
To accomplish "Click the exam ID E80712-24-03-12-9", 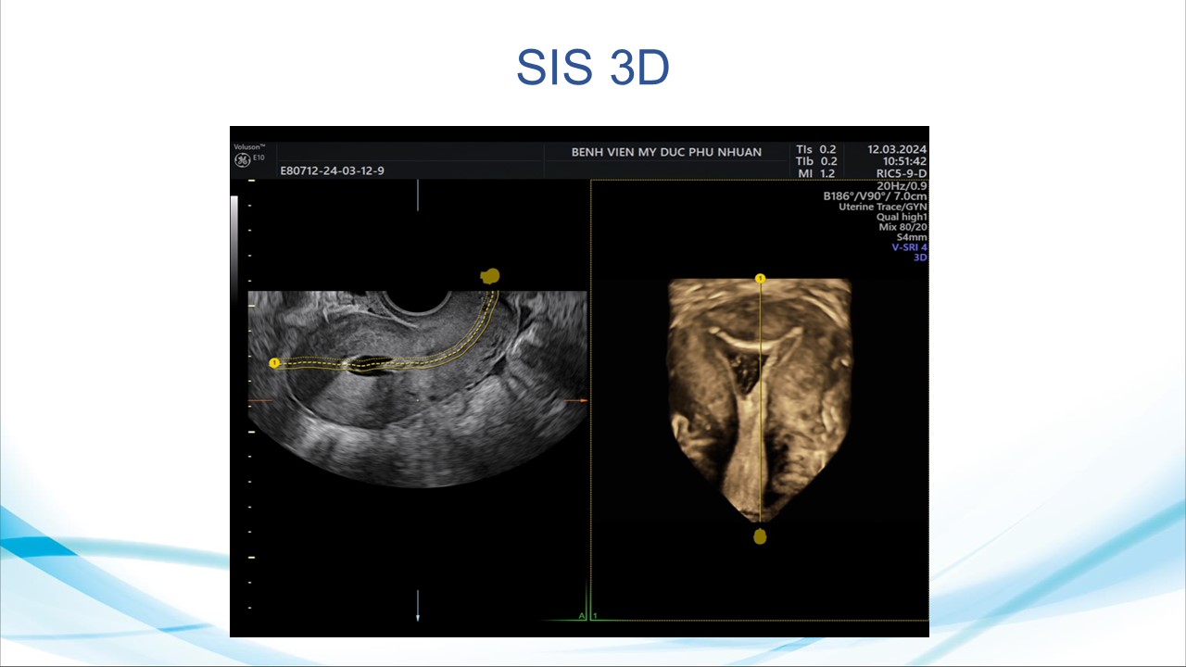I will point(332,170).
